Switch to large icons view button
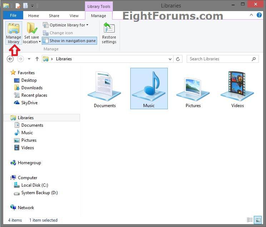Viewport: 266px width, 227px height. tap(258, 220)
